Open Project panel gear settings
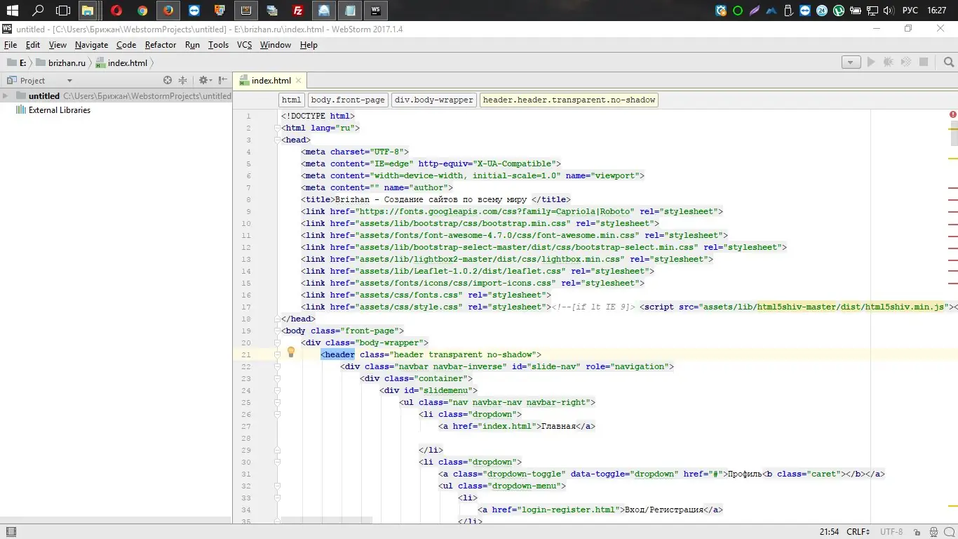 203,81
